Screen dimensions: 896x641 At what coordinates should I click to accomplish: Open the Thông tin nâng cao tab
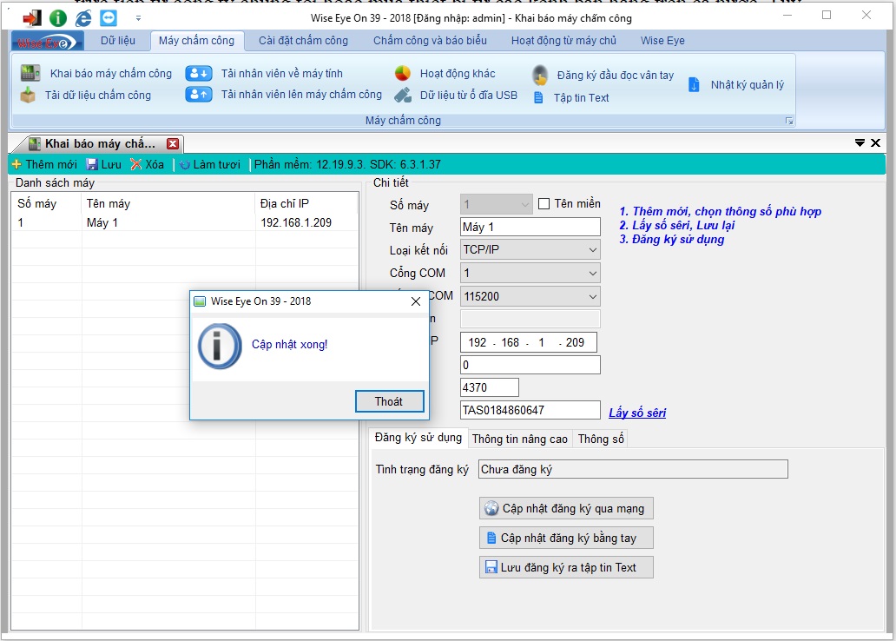click(519, 439)
